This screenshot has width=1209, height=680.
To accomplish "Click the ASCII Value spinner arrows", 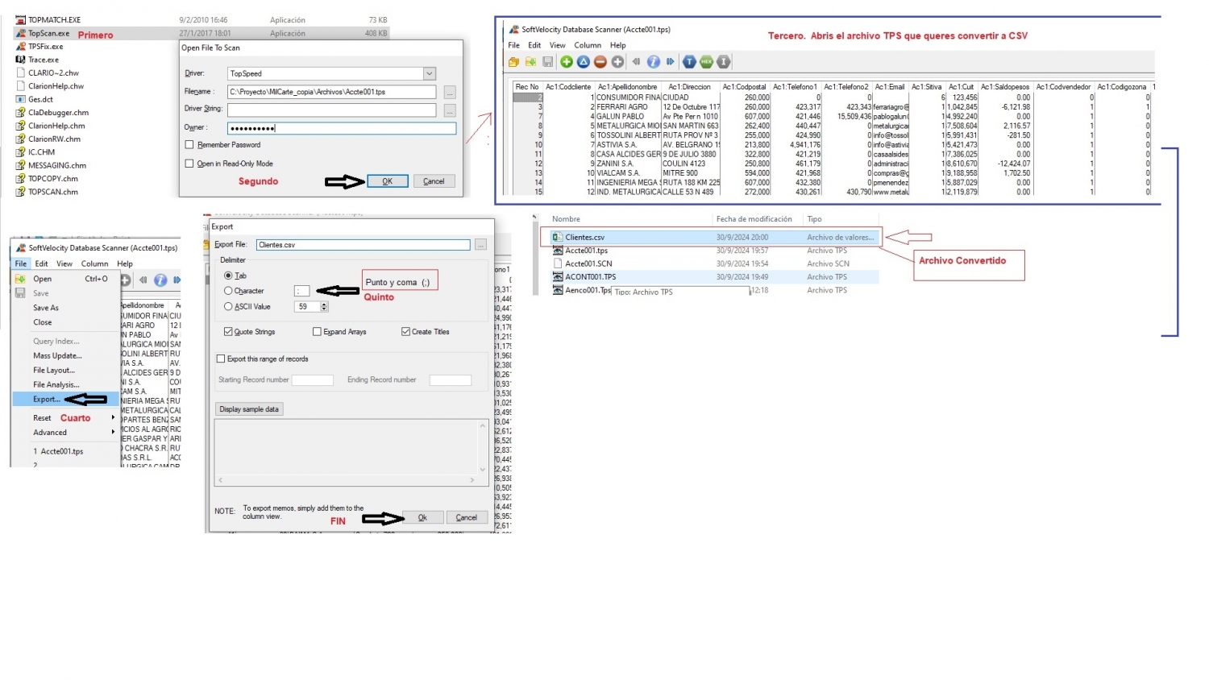I will 324,306.
